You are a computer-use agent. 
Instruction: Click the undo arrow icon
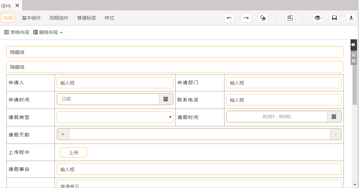[x=229, y=18]
